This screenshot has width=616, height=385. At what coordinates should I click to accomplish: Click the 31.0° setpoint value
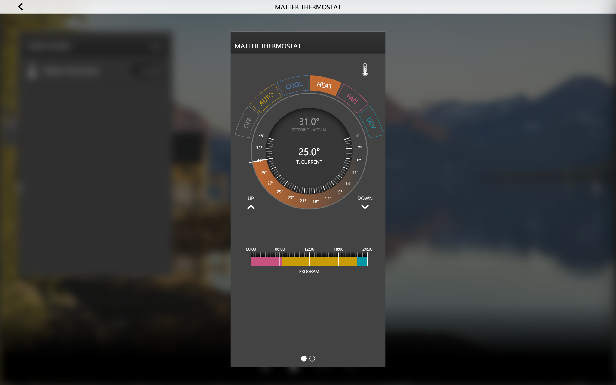[x=309, y=122]
